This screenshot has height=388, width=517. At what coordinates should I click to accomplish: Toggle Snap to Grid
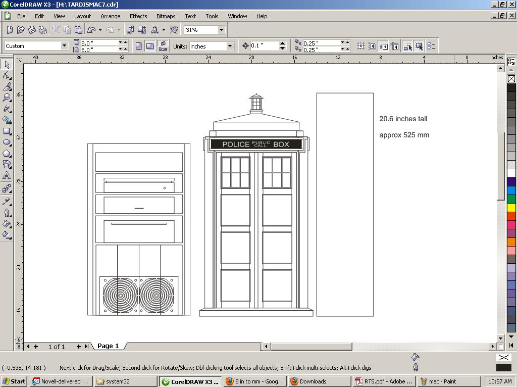click(x=360, y=46)
